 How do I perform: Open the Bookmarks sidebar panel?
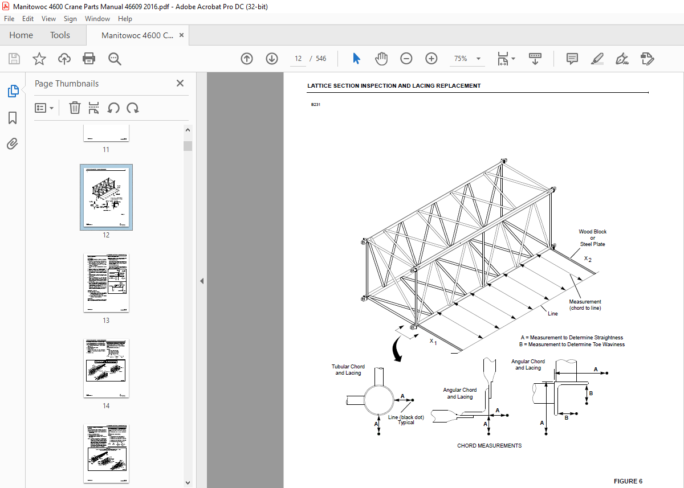[13, 118]
